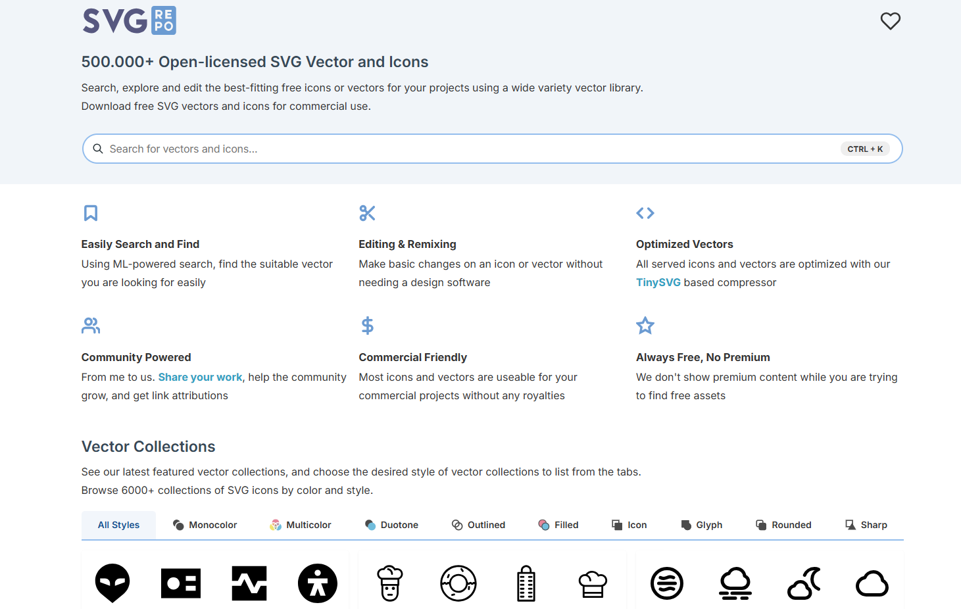The height and width of the screenshot is (609, 961).
Task: Click the dollar icon above Commercial Friendly
Action: (367, 326)
